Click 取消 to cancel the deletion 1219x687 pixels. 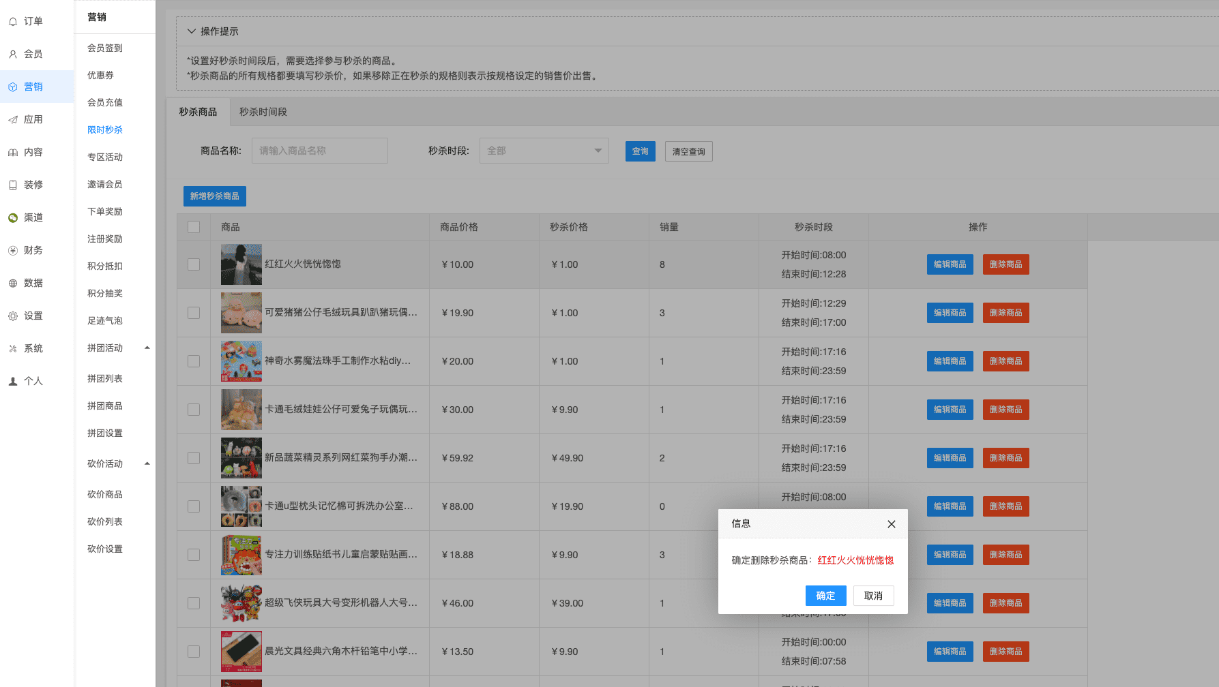[x=873, y=596]
